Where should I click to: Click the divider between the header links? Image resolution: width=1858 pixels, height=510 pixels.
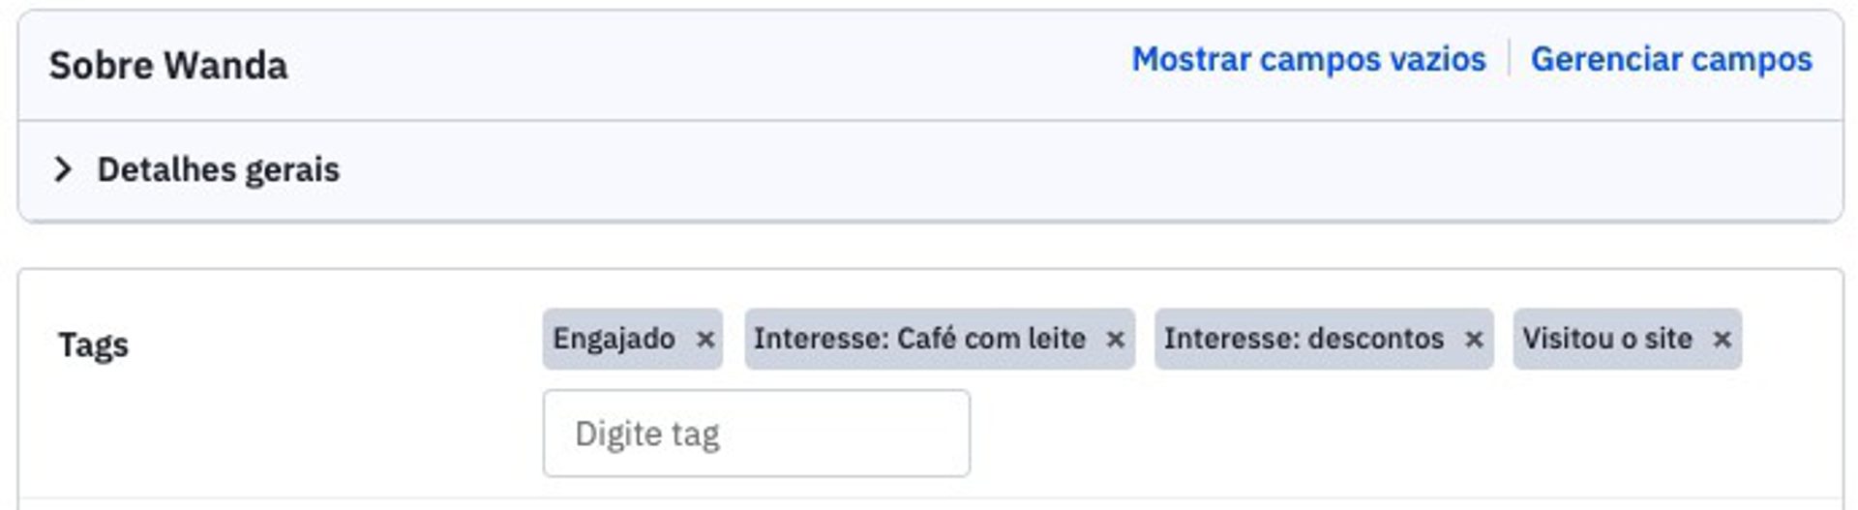coord(1509,59)
